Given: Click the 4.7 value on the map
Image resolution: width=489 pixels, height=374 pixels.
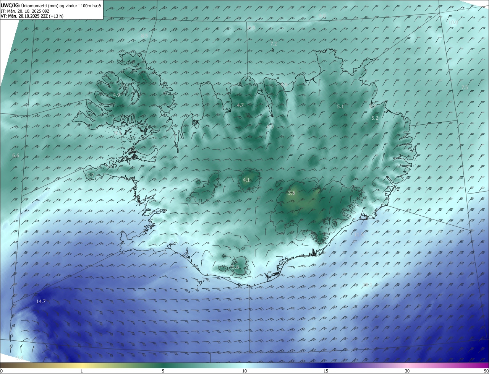Looking at the screenshot, I should [240, 105].
